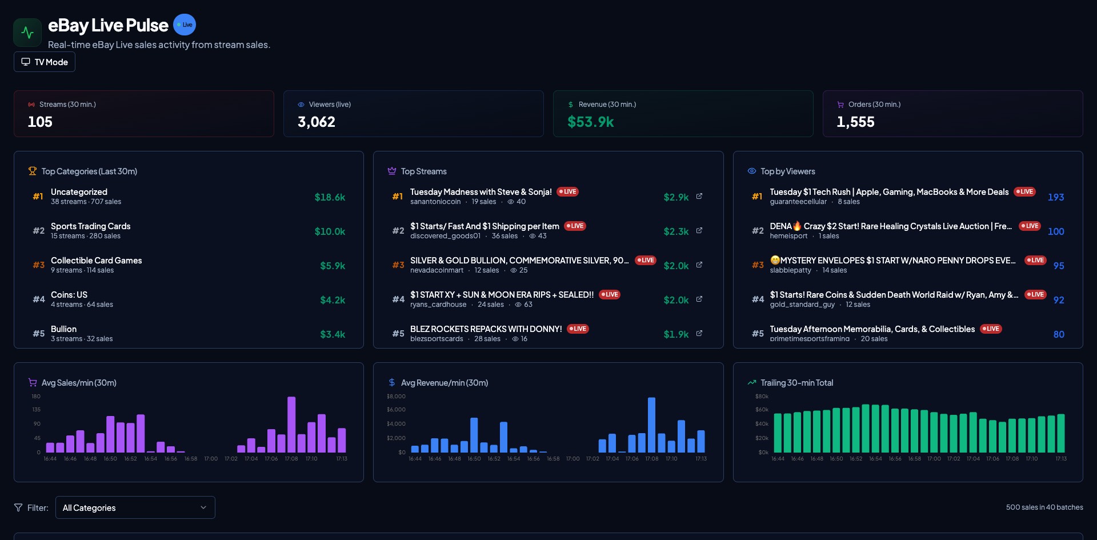Click tallest purple bar in Avg Sales chart
Image resolution: width=1097 pixels, height=540 pixels.
[x=291, y=425]
